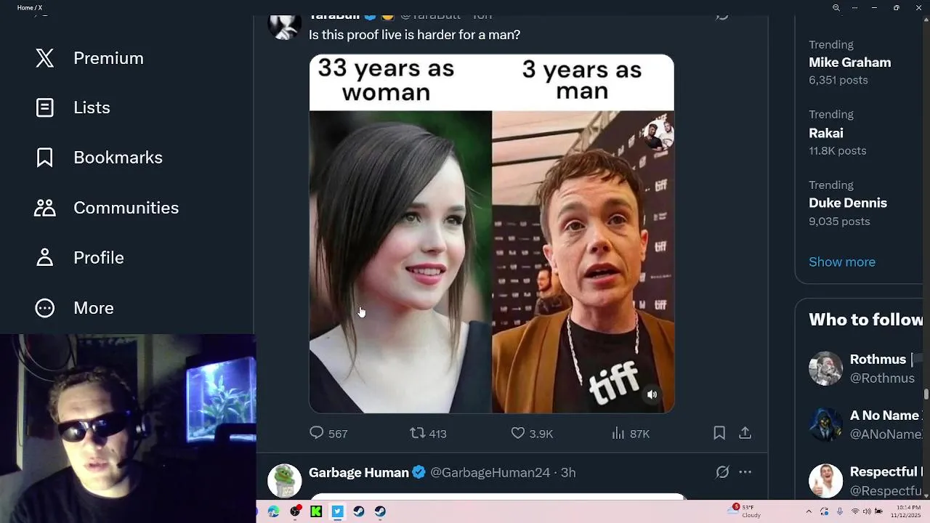Repost the tweet showing 413 reposts
The height and width of the screenshot is (523, 930).
(417, 433)
